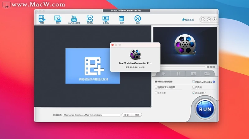The image size is (249, 139).
Task: Open Options (选项) wrench icon
Action: pyautogui.click(x=138, y=20)
